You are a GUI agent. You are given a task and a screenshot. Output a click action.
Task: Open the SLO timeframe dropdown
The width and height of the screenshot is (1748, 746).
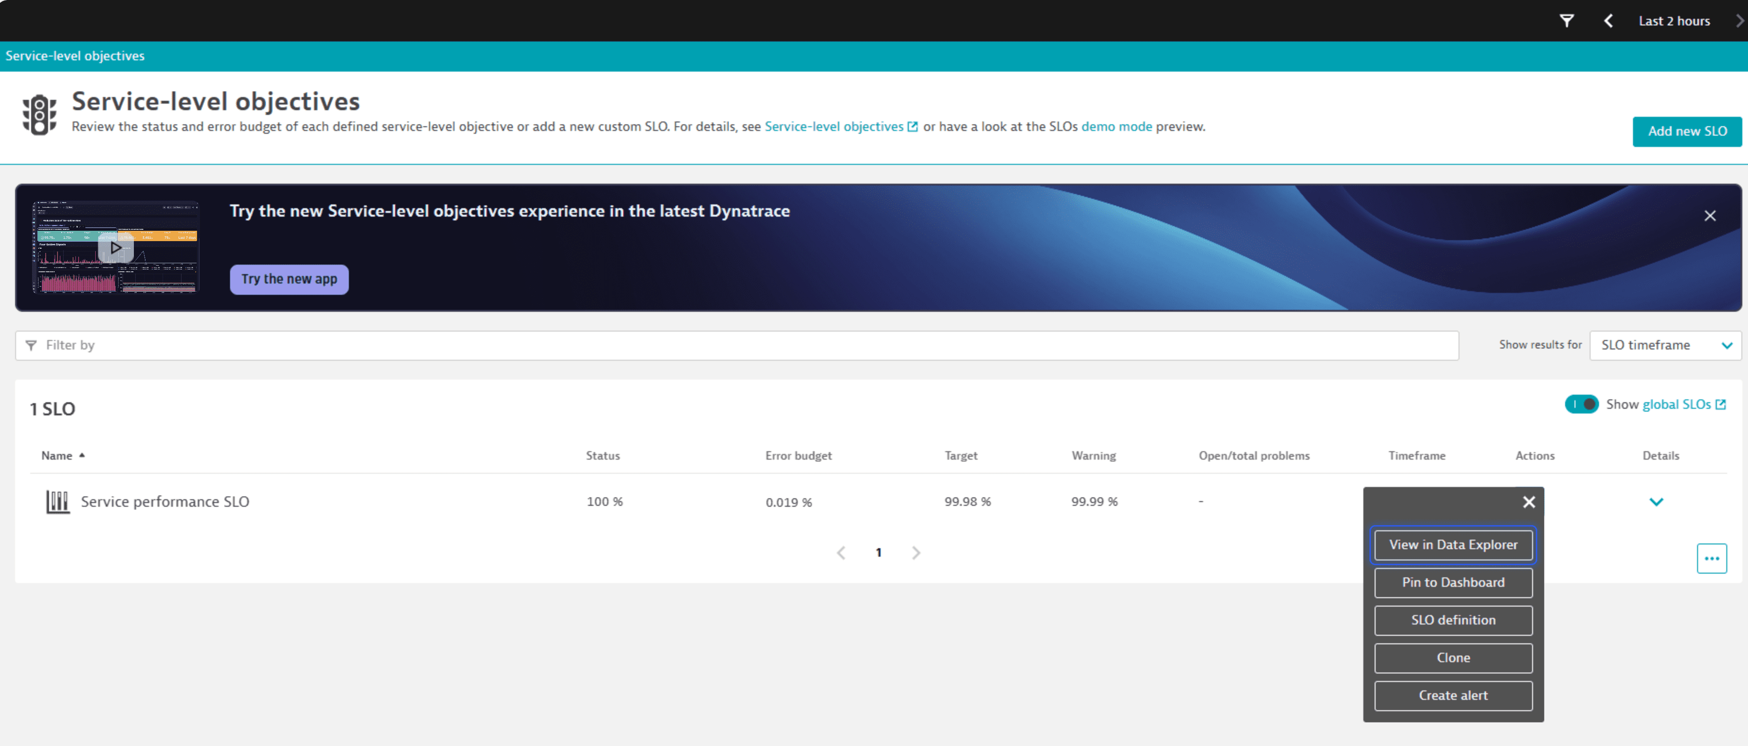(1665, 345)
